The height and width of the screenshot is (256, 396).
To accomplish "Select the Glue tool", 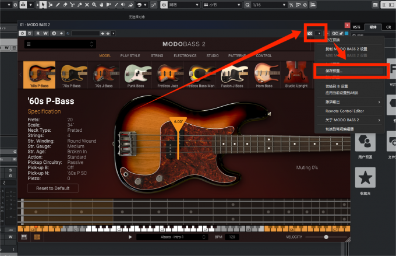I will [x=80, y=5].
